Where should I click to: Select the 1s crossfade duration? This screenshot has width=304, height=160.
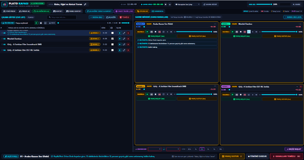coord(196,149)
